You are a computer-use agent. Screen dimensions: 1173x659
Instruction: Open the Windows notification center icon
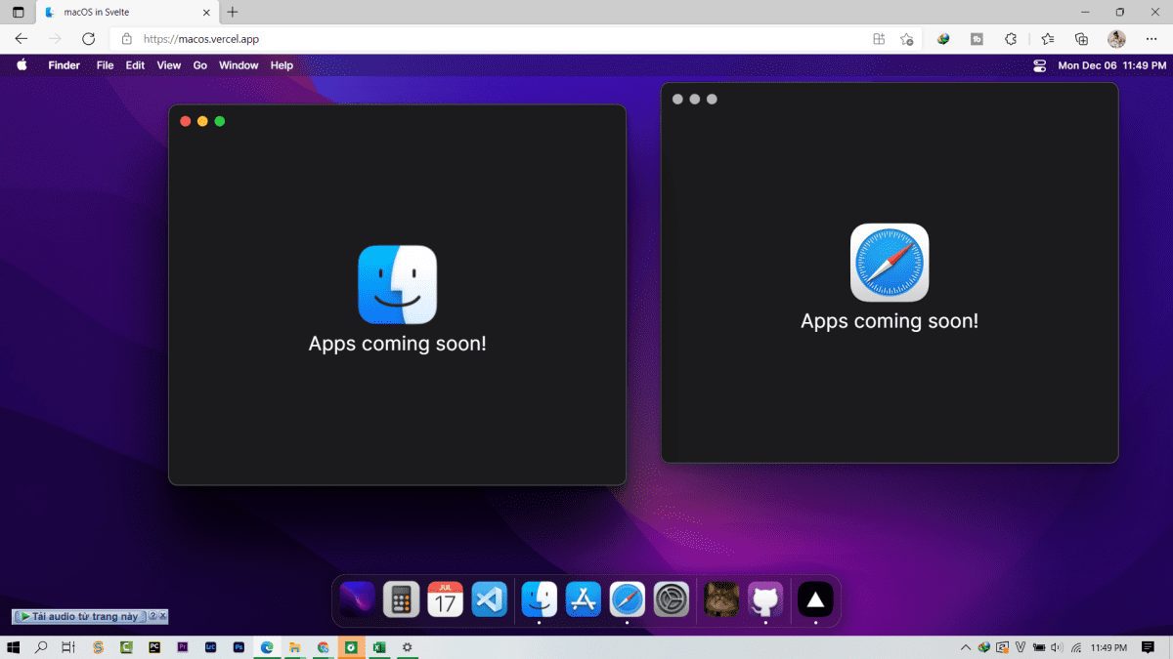(1148, 647)
